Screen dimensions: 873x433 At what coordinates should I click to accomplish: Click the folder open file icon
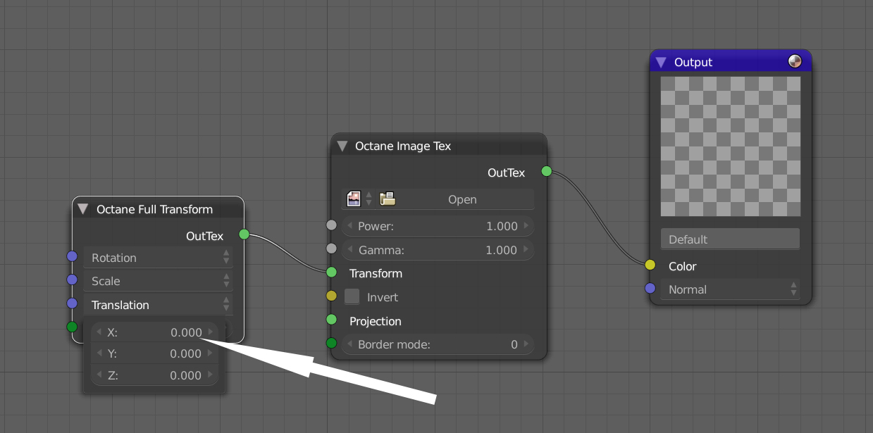coord(388,199)
